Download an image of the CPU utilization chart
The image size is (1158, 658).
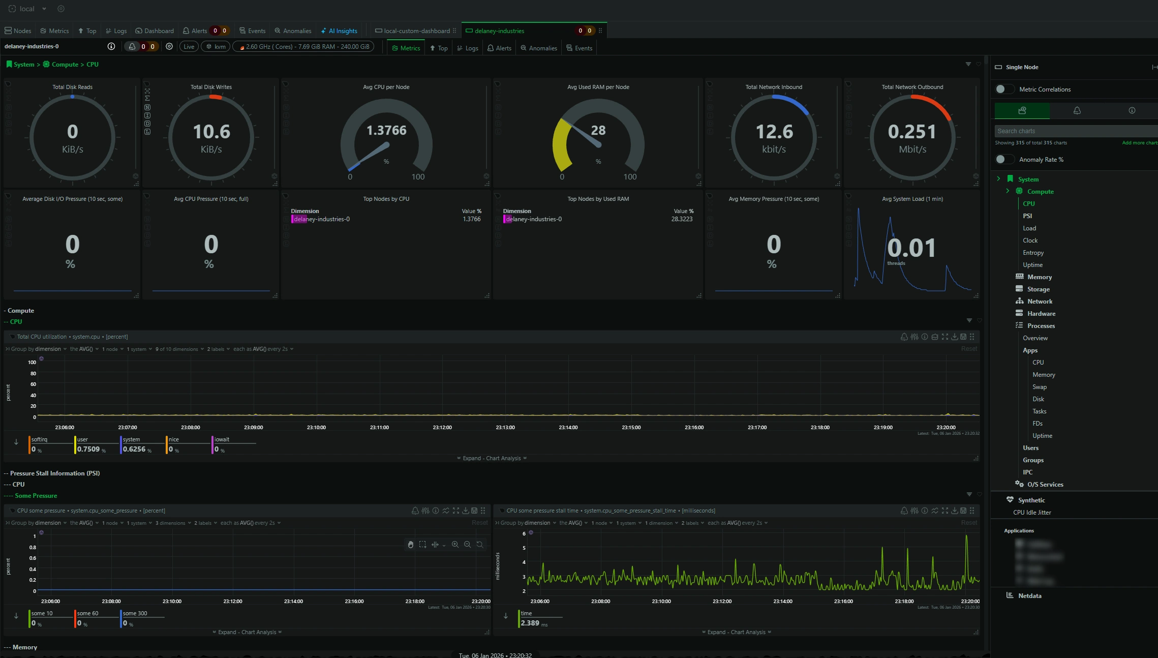(955, 337)
